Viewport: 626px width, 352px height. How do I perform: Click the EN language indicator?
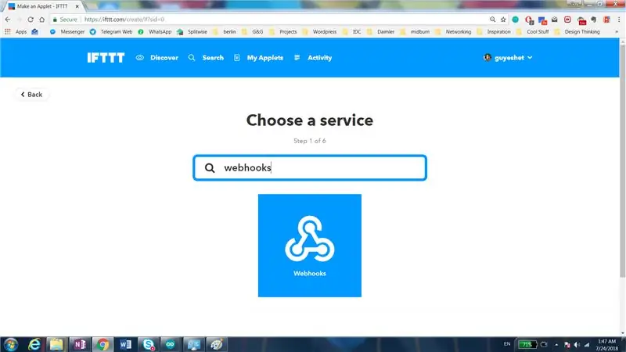(506, 344)
